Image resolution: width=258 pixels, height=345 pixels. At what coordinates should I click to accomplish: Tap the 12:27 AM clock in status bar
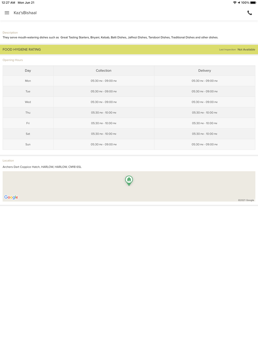[x=8, y=3]
